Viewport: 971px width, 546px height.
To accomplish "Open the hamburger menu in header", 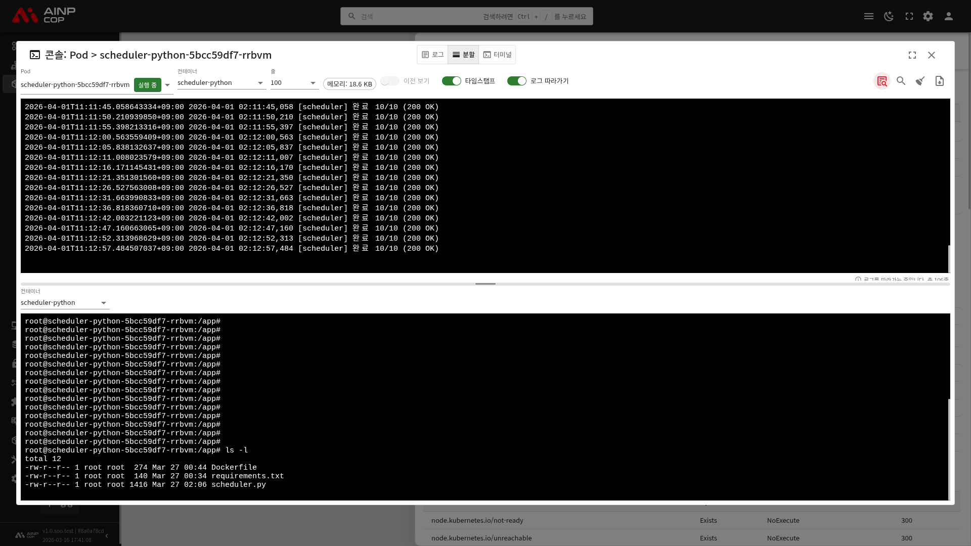I will tap(869, 16).
